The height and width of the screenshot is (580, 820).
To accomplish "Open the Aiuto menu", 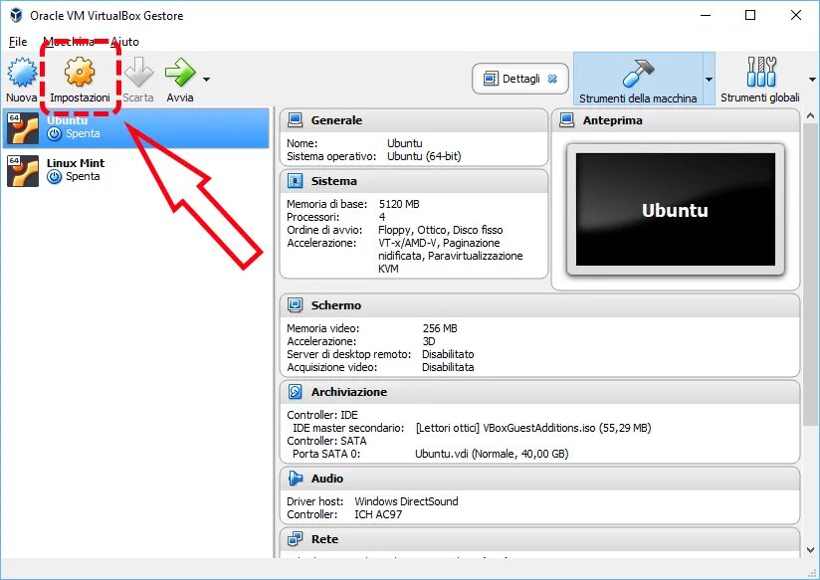I will 125,42.
